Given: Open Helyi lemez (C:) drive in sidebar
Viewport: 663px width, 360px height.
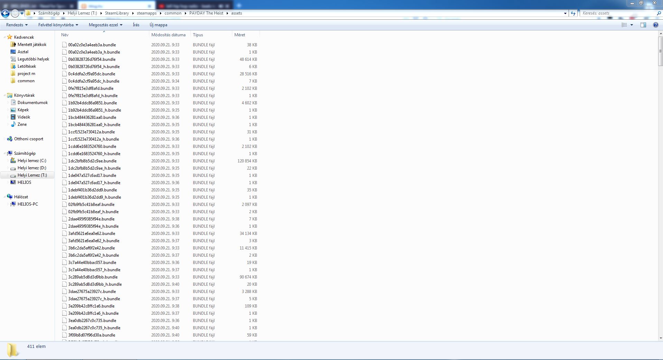Looking at the screenshot, I should [31, 161].
